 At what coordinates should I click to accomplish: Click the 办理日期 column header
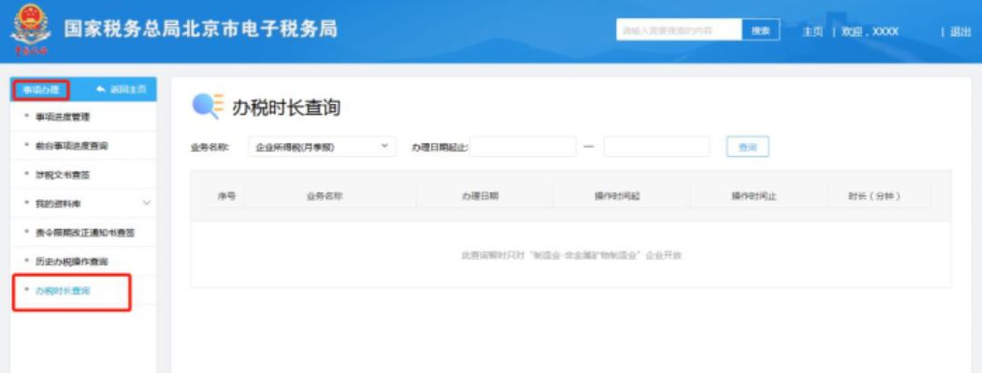click(481, 196)
